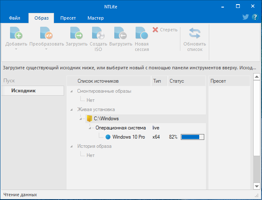This screenshot has width=262, height=200.
Task: Click the Выгрузить (Unload) icon
Action: 121,33
